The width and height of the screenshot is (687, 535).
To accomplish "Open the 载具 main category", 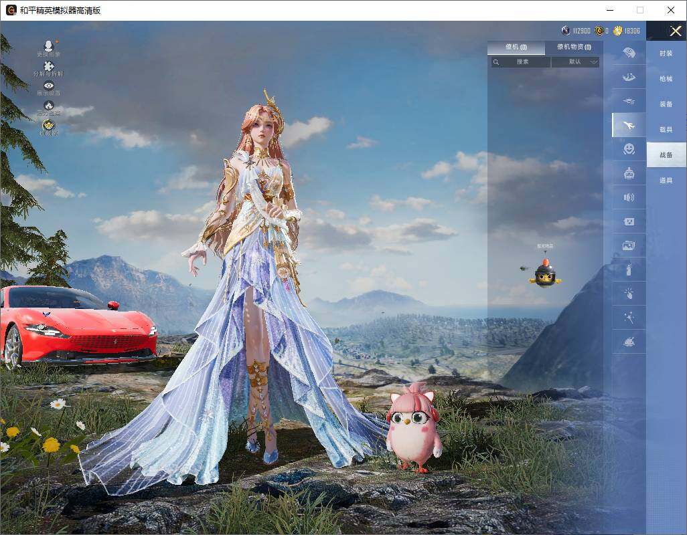I will (x=666, y=130).
